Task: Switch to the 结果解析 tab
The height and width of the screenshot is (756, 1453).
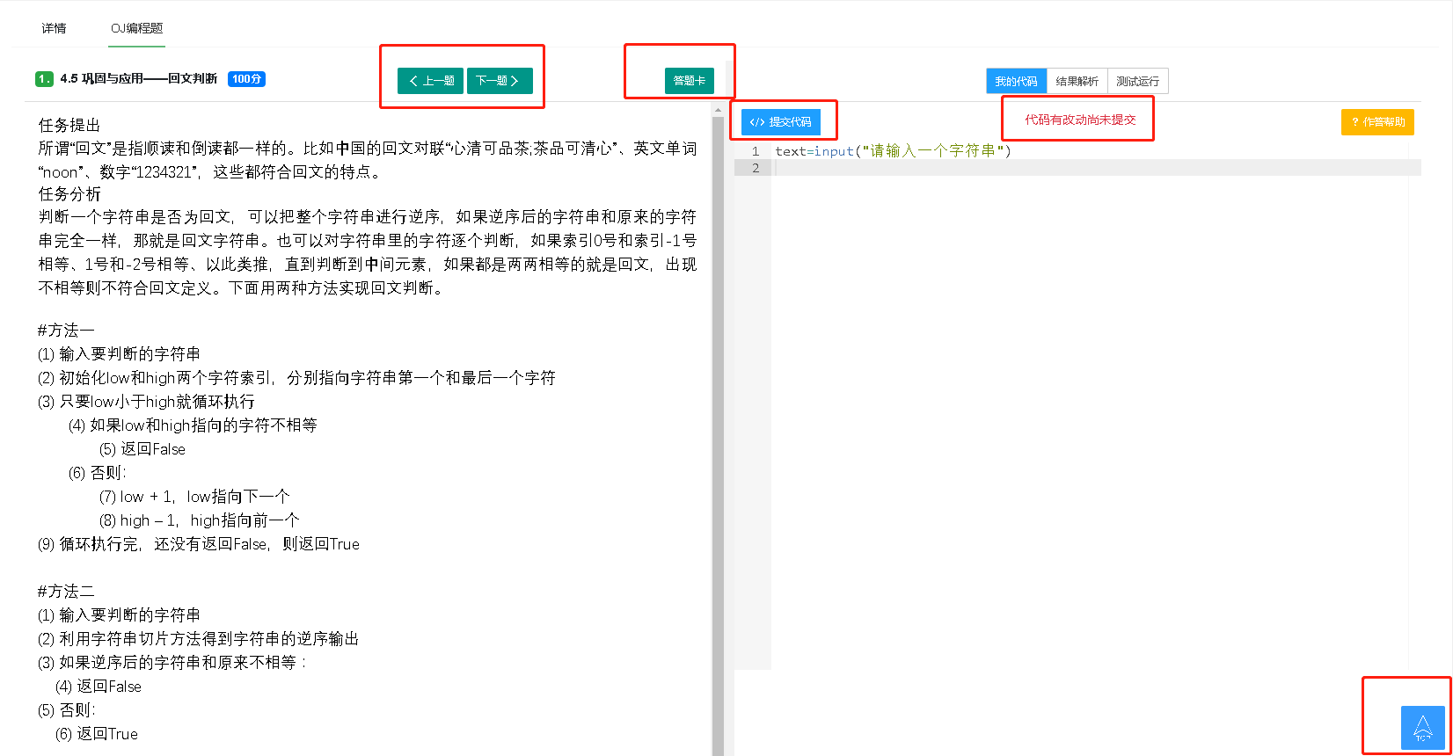Action: coord(1077,81)
